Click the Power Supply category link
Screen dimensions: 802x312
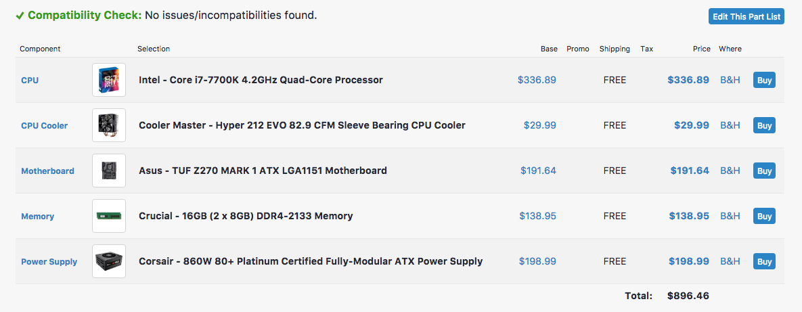click(49, 261)
